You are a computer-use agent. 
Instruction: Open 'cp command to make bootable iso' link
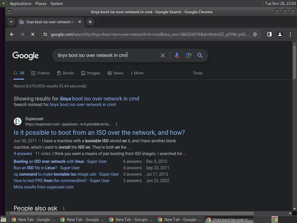[66, 174]
